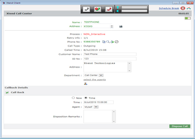Click Disposition Remarks scroll up arrow

coord(114,112)
